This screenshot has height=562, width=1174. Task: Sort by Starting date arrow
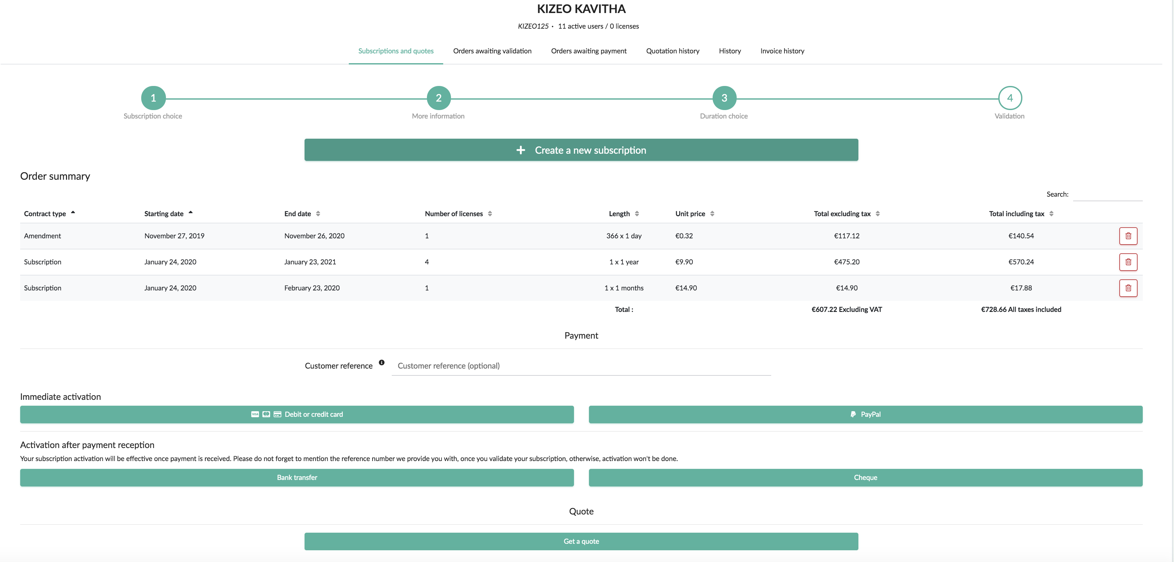190,213
